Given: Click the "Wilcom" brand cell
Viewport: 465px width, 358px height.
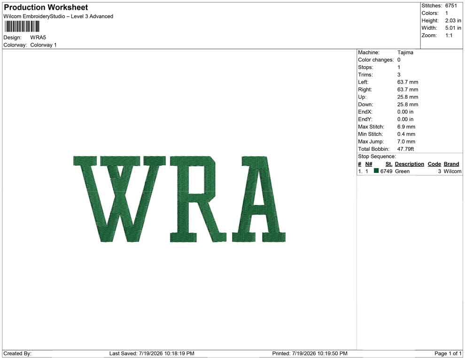Looking at the screenshot, I should coord(452,171).
